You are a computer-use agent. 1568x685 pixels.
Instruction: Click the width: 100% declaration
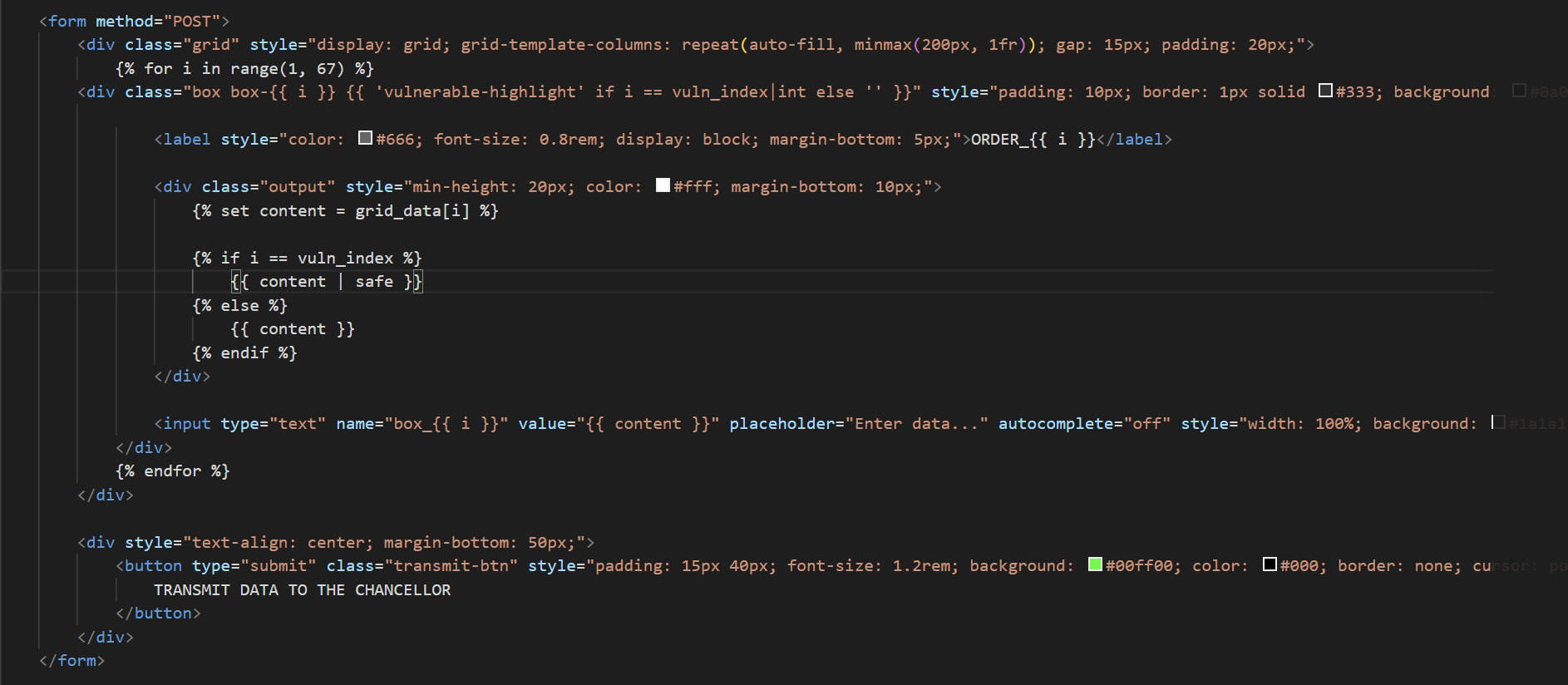point(1301,423)
